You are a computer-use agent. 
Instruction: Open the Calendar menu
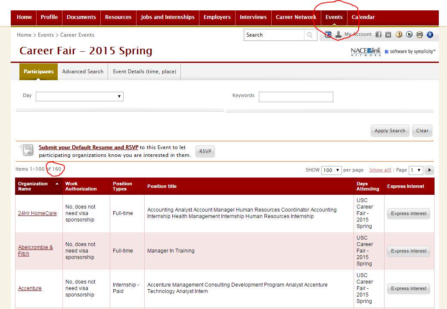coord(363,17)
